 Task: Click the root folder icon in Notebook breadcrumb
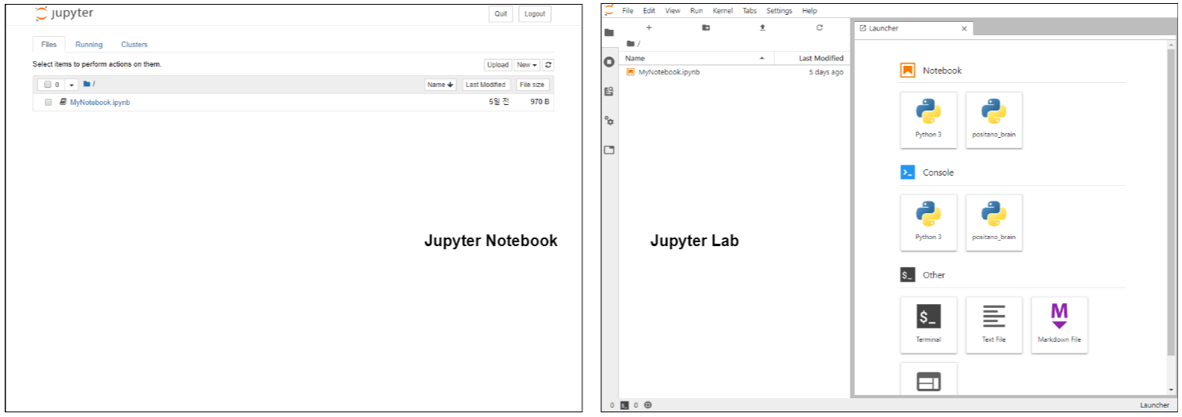point(87,84)
